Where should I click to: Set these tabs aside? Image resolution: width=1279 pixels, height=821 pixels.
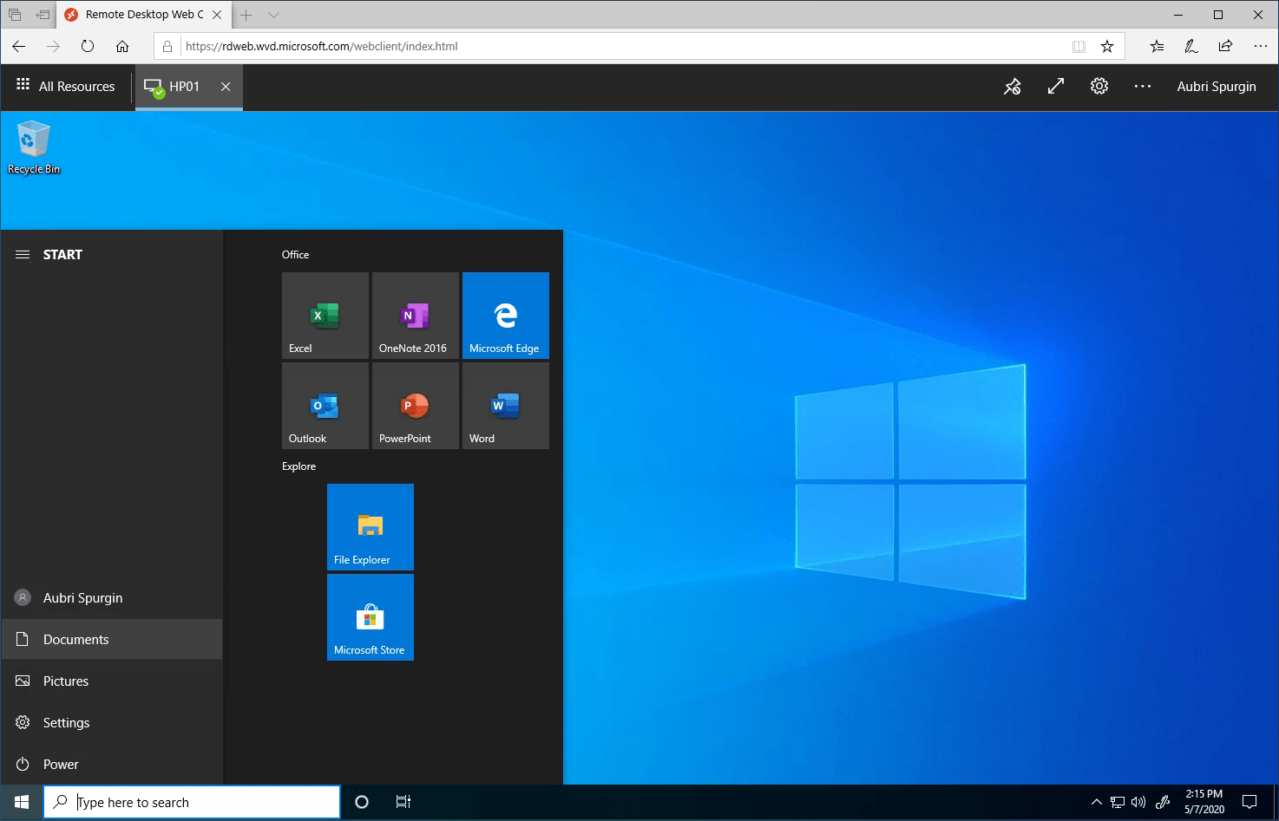point(43,15)
